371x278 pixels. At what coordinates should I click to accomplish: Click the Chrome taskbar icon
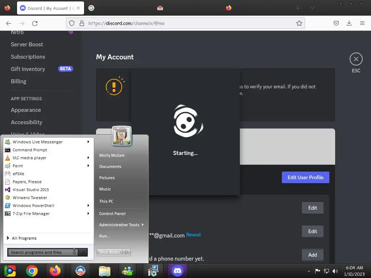point(32,271)
